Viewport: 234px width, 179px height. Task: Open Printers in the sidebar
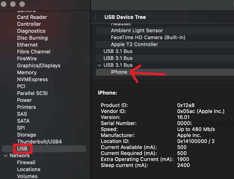pyautogui.click(x=26, y=107)
